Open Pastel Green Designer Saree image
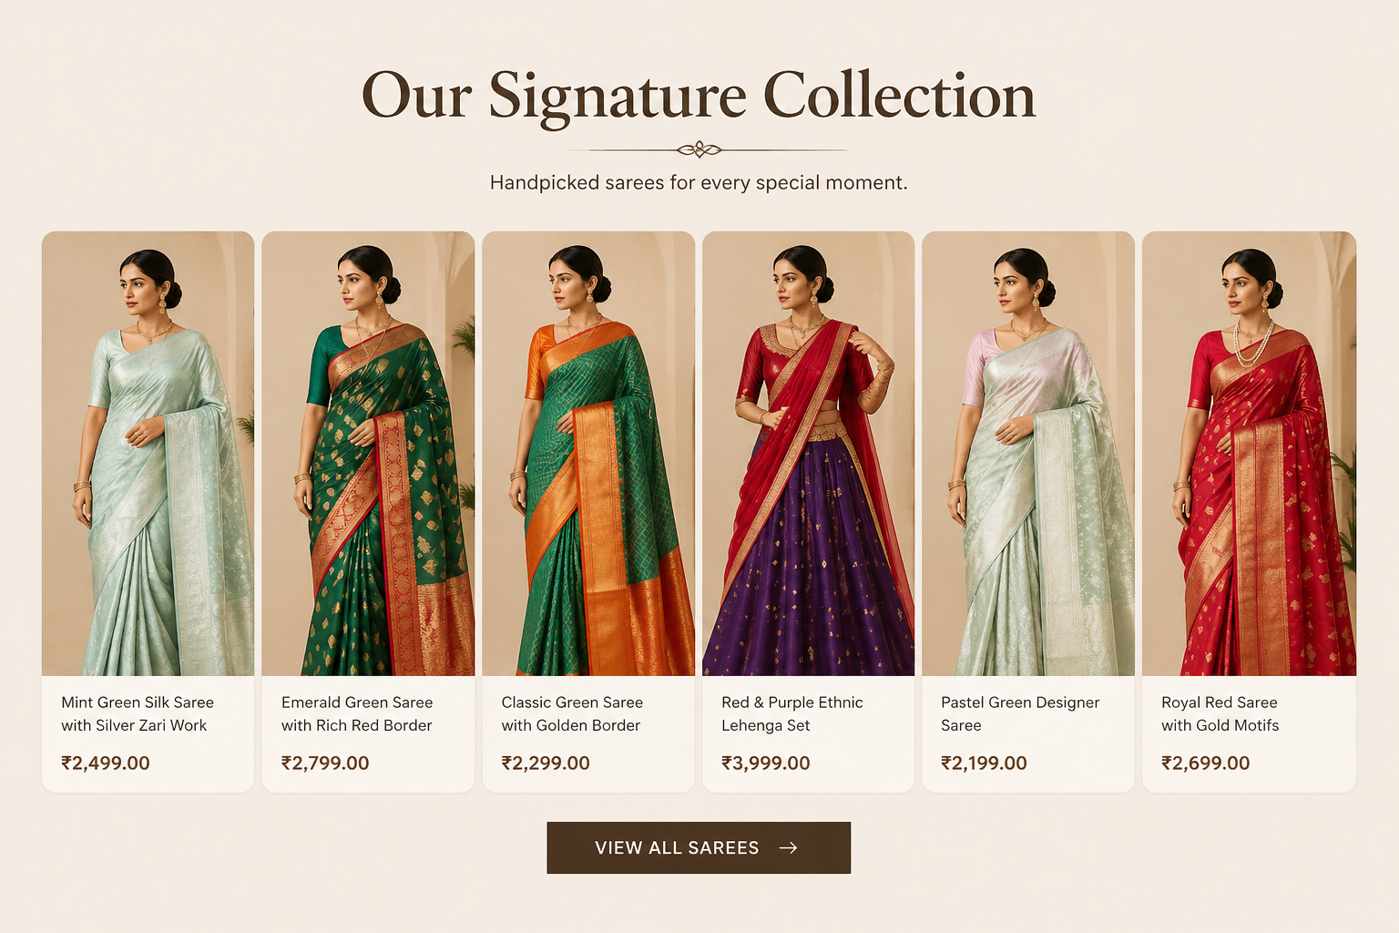This screenshot has height=933, width=1399. coord(1028,454)
